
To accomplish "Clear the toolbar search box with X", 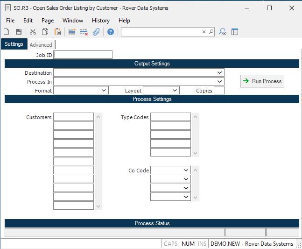I will tap(204, 32).
